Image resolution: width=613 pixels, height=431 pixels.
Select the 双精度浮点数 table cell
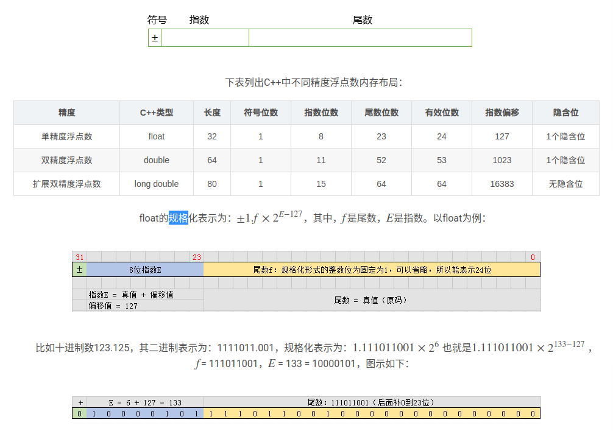(67, 161)
